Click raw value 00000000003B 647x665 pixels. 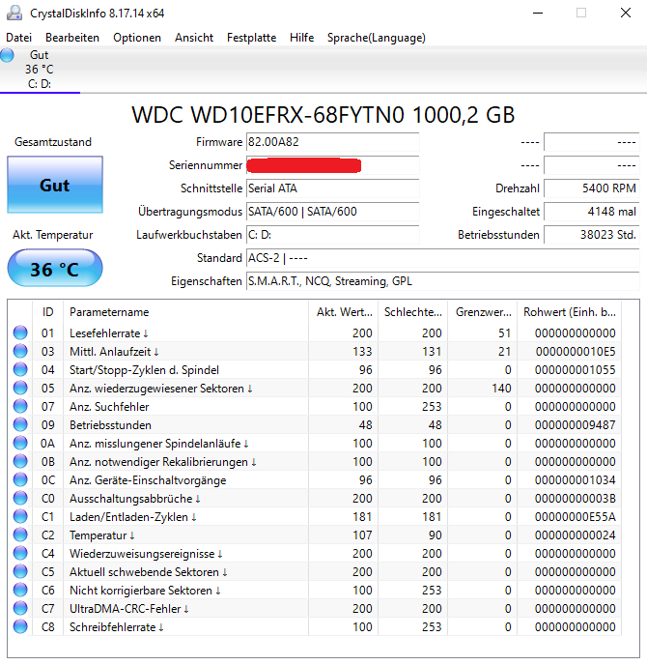(575, 499)
